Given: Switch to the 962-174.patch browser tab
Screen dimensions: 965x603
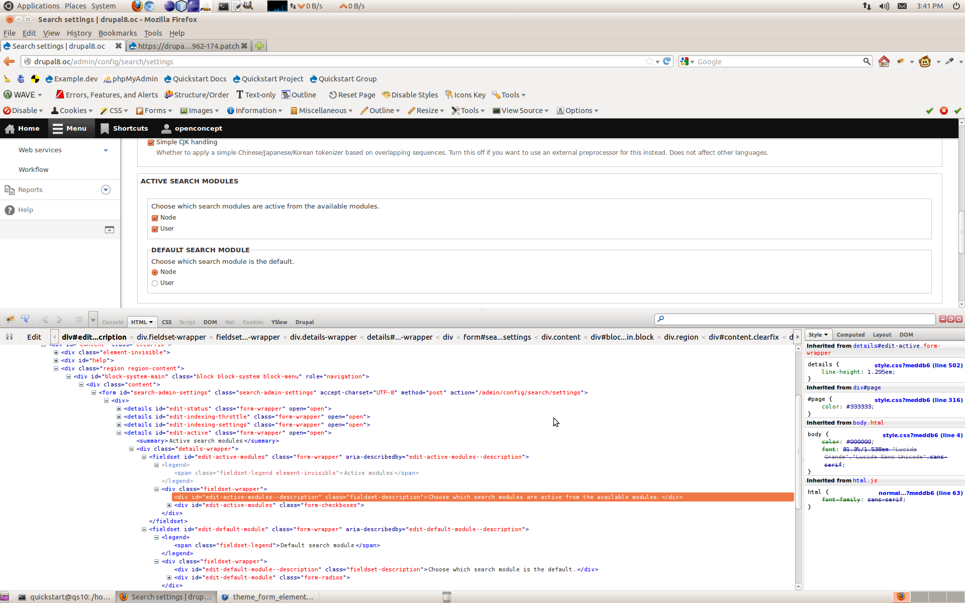Looking at the screenshot, I should [x=188, y=46].
